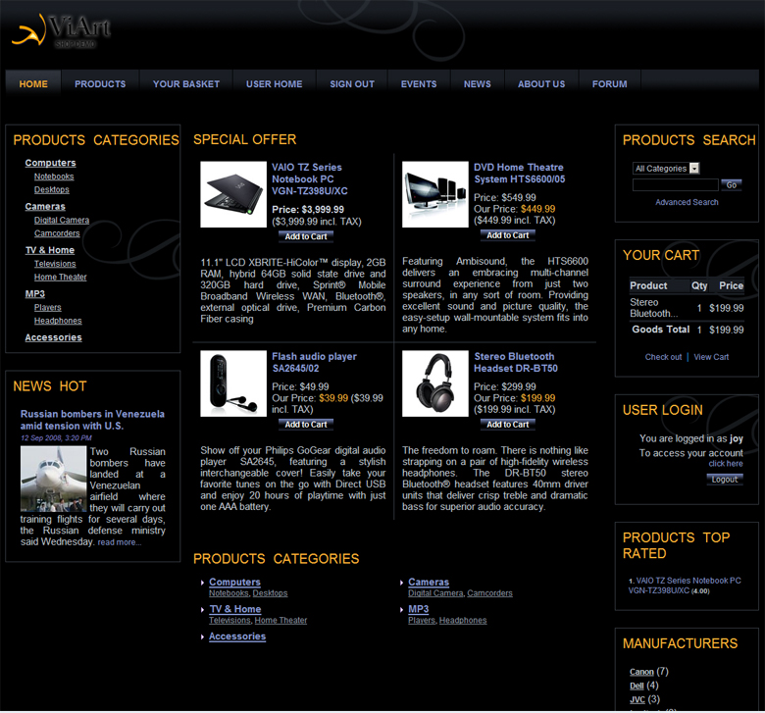The width and height of the screenshot is (765, 713).
Task: Select Players in the sidebar
Action: point(47,307)
